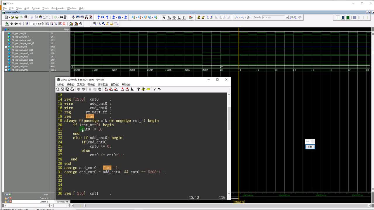Image resolution: width=374 pixels, height=210 pixels.
Task: Click GVIM undo icon
Action: pos(78,89)
